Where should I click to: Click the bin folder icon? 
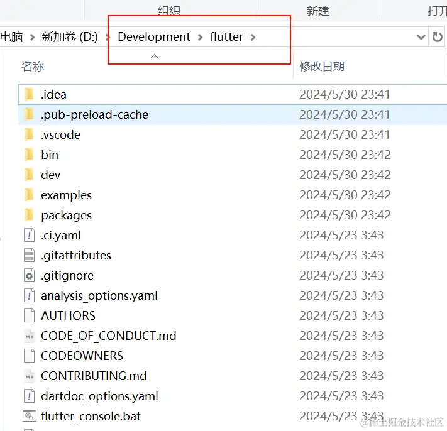[x=29, y=155]
